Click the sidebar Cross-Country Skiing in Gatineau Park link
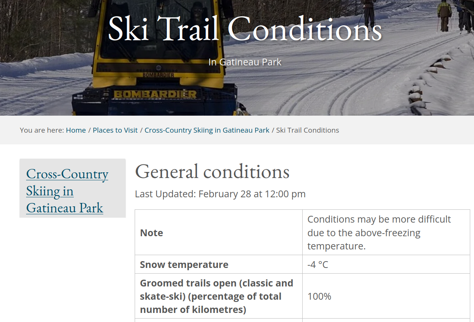Screen dimensions: 474x322 click(x=67, y=191)
